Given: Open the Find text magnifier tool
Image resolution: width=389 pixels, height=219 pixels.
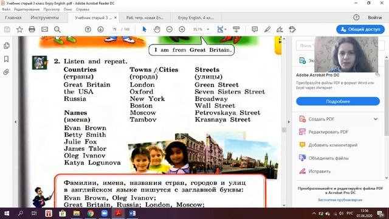Looking at the screenshot, I should tap(57, 29).
